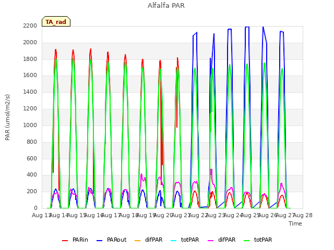Toggle the green totPAR legend entry
334x250 pixels.
click(x=258, y=240)
